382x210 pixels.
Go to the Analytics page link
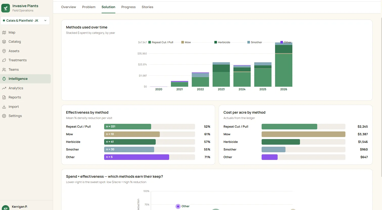(16, 88)
